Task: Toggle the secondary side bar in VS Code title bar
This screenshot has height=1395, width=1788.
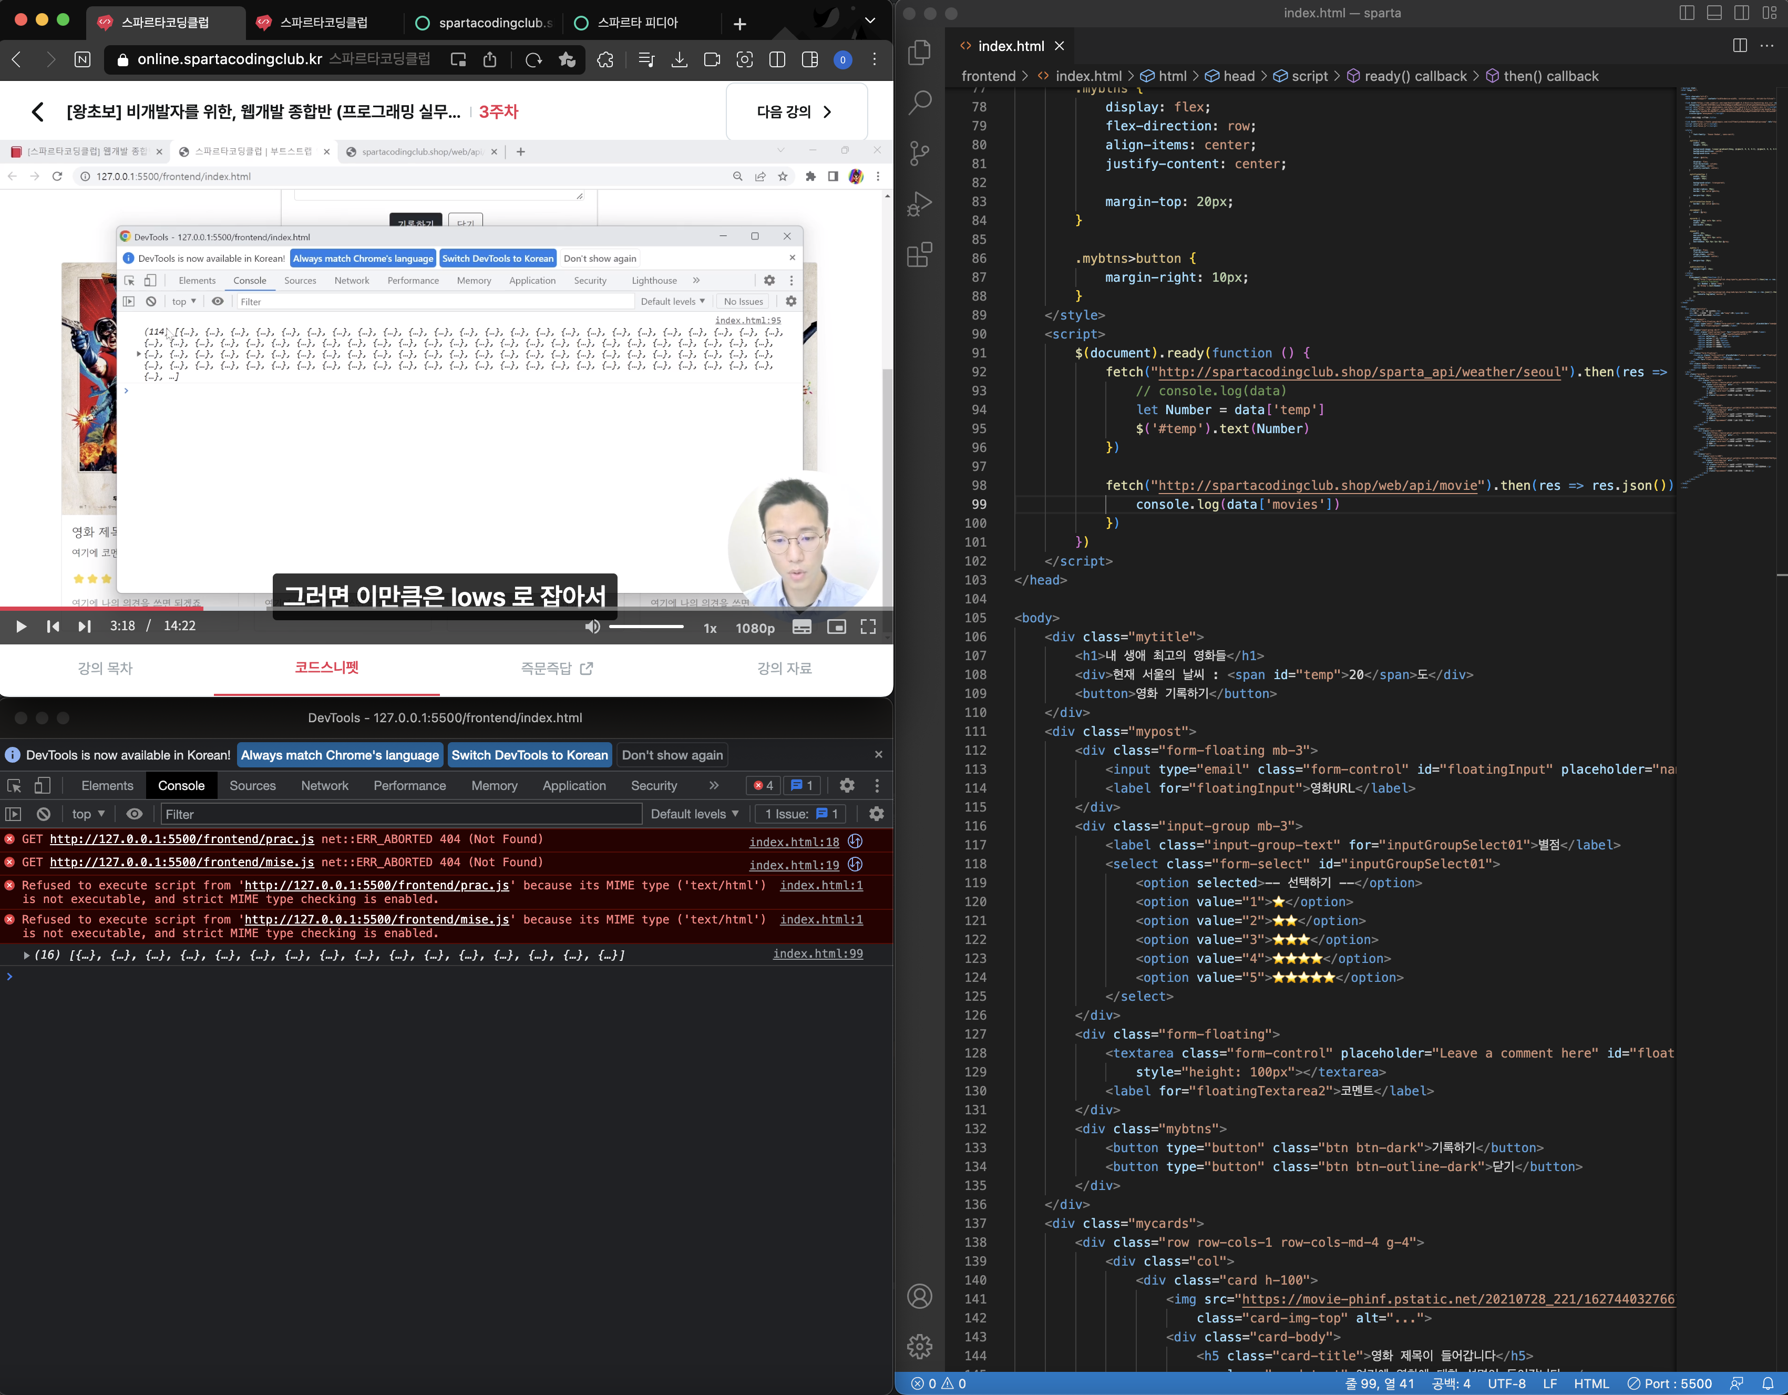Action: (x=1742, y=13)
